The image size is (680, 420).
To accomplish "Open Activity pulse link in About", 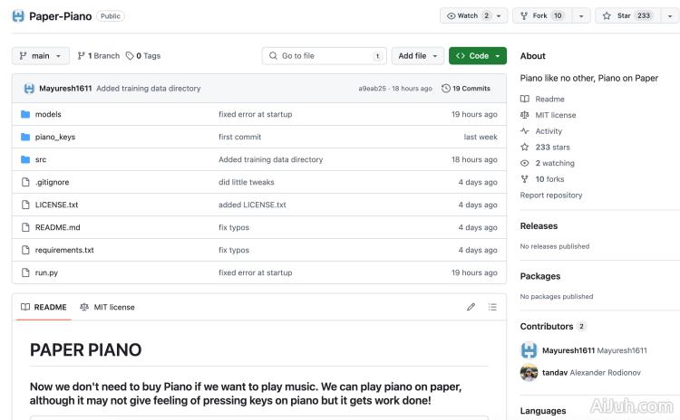I will click(548, 131).
